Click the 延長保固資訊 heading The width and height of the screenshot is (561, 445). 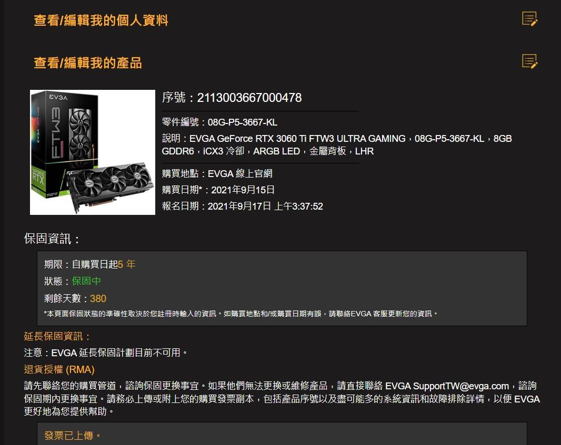57,336
